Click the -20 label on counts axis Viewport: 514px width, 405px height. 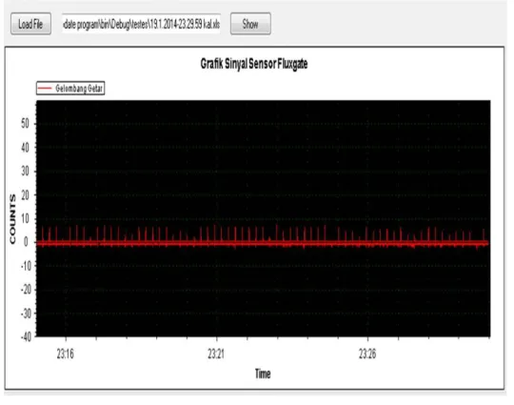click(26, 290)
